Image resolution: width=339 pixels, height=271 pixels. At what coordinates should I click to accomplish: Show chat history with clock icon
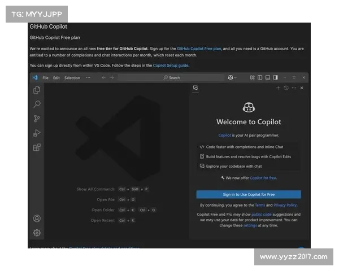pos(286,88)
